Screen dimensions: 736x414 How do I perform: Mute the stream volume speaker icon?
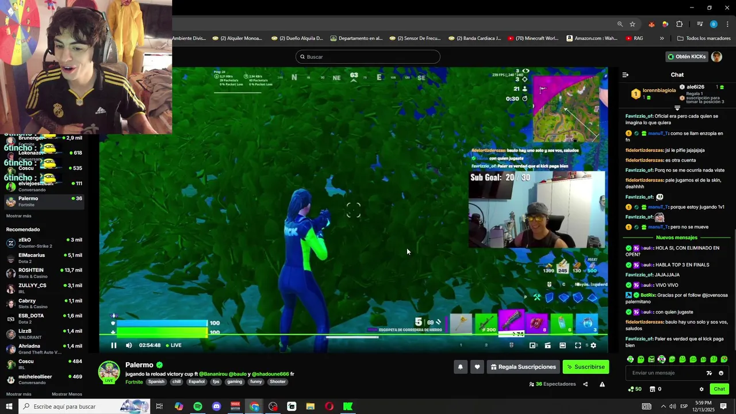(x=129, y=346)
